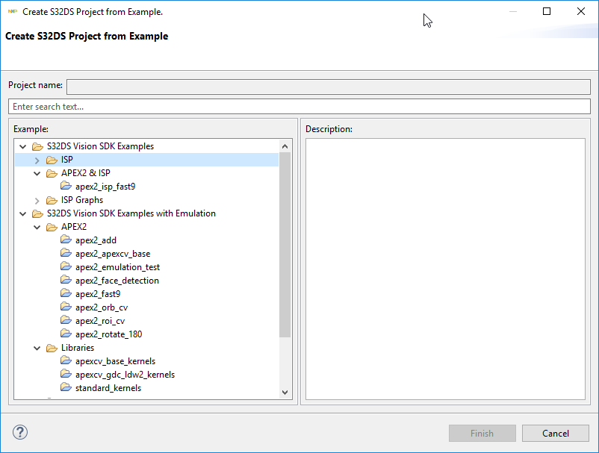Image resolution: width=599 pixels, height=453 pixels.
Task: Focus the Enter search text field
Action: point(299,107)
